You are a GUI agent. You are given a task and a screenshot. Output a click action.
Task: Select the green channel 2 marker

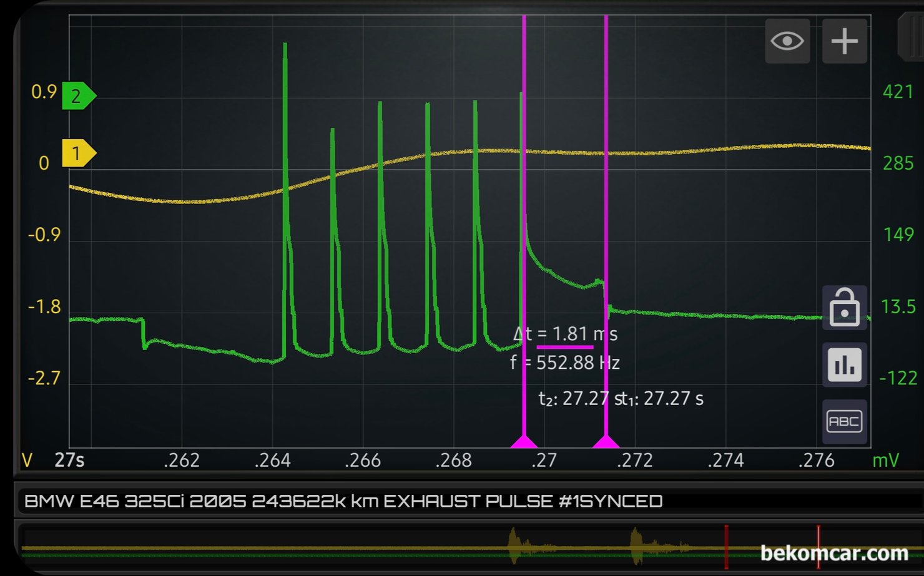click(x=77, y=96)
